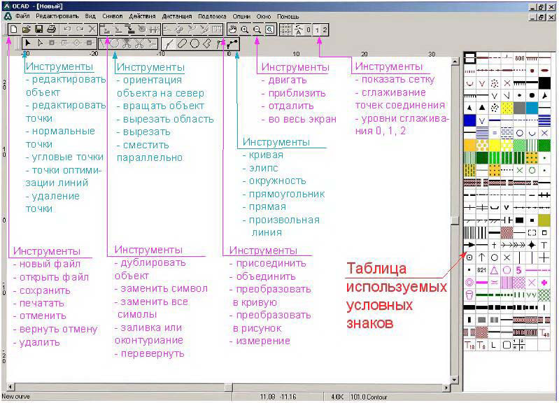Open the Вид menu
Screen dimensions: 559x403
pos(90,16)
